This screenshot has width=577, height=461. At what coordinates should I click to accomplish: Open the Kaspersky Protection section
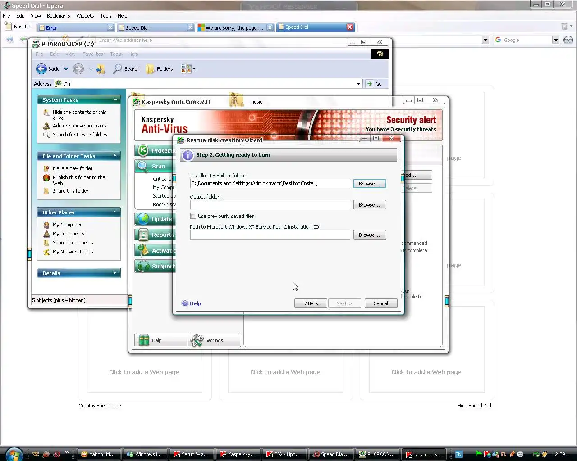pyautogui.click(x=154, y=150)
